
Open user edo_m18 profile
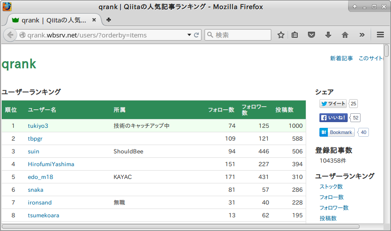pos(40,177)
